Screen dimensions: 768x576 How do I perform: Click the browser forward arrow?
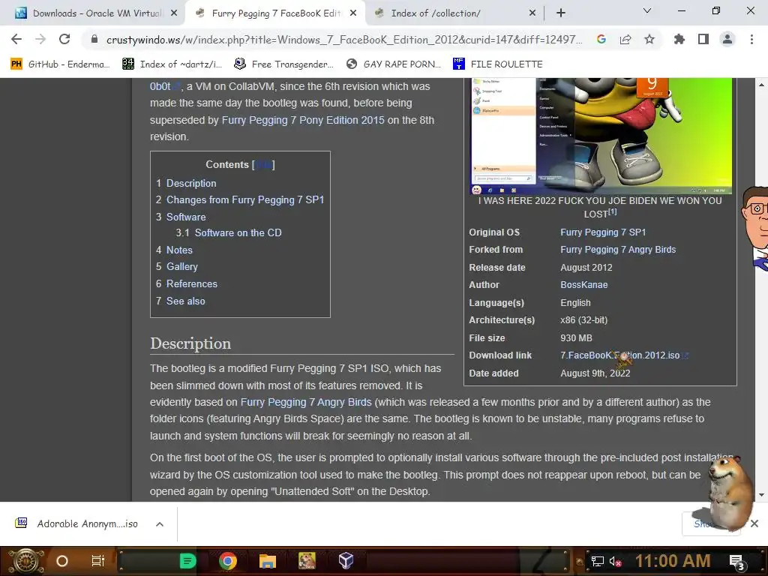(x=40, y=39)
